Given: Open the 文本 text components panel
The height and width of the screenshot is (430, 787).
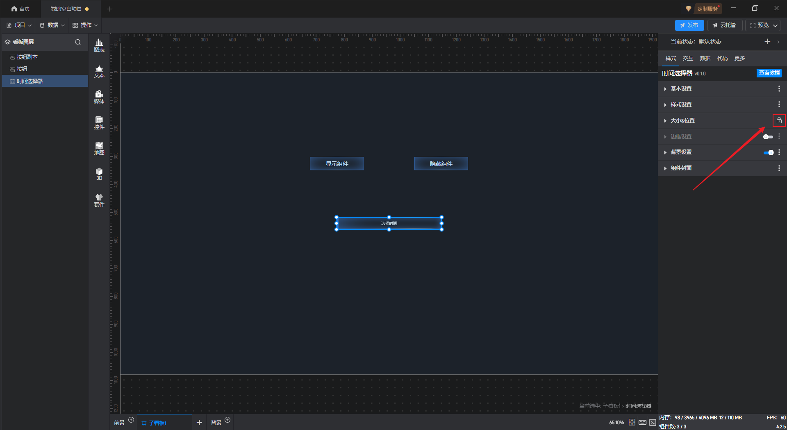Looking at the screenshot, I should (99, 71).
